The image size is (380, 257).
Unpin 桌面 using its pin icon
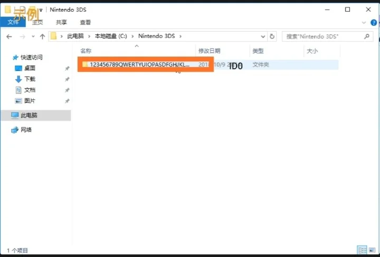tap(67, 68)
